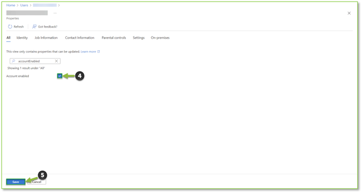Screen dimensions: 362x193
Task: Click the chevron after Users breadcrumb
Action: tap(30, 5)
